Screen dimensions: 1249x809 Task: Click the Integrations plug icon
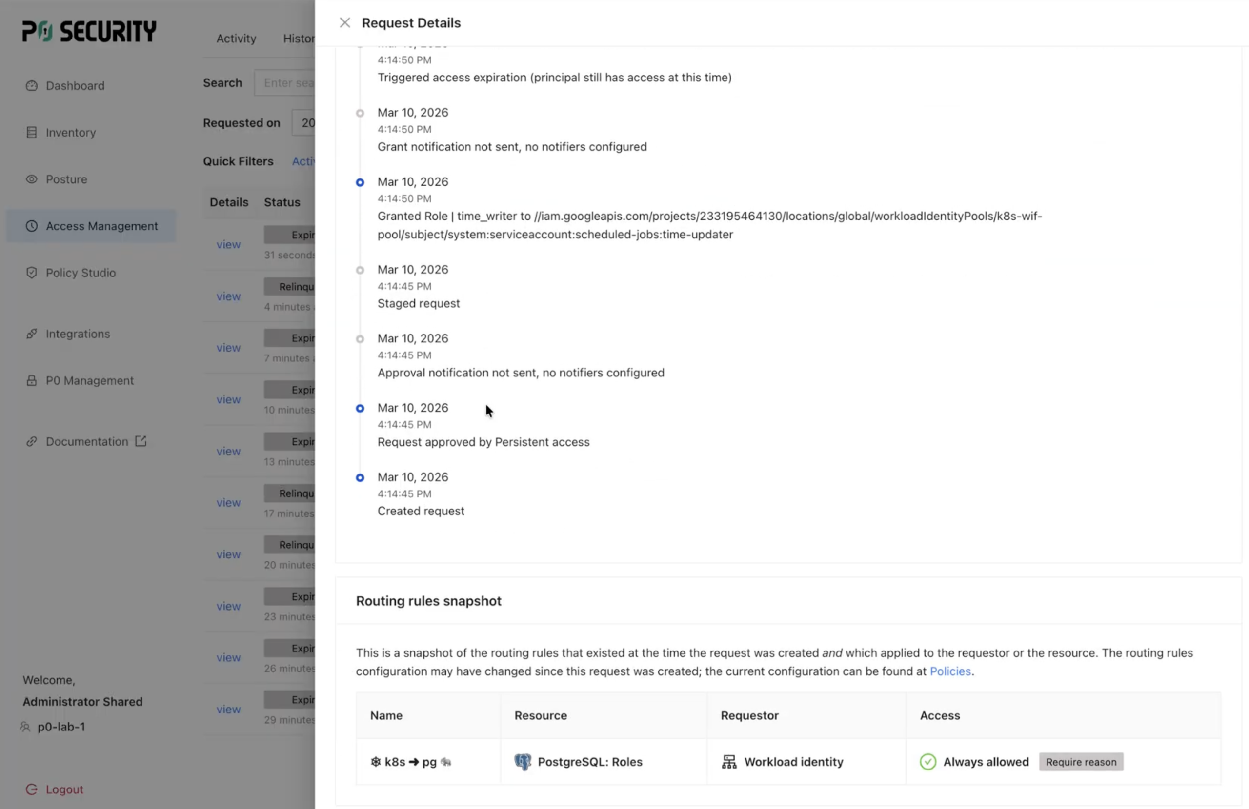32,334
